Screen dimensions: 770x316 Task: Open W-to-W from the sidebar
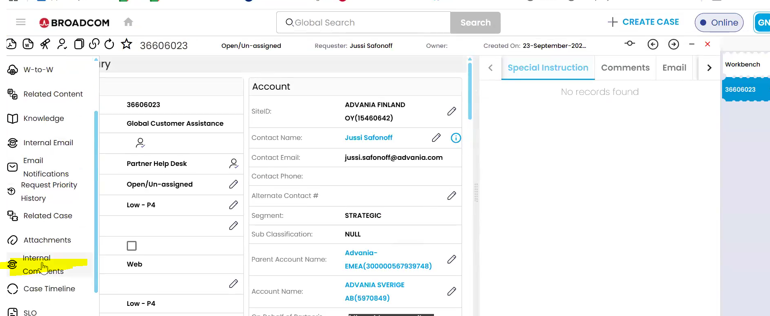(x=38, y=70)
